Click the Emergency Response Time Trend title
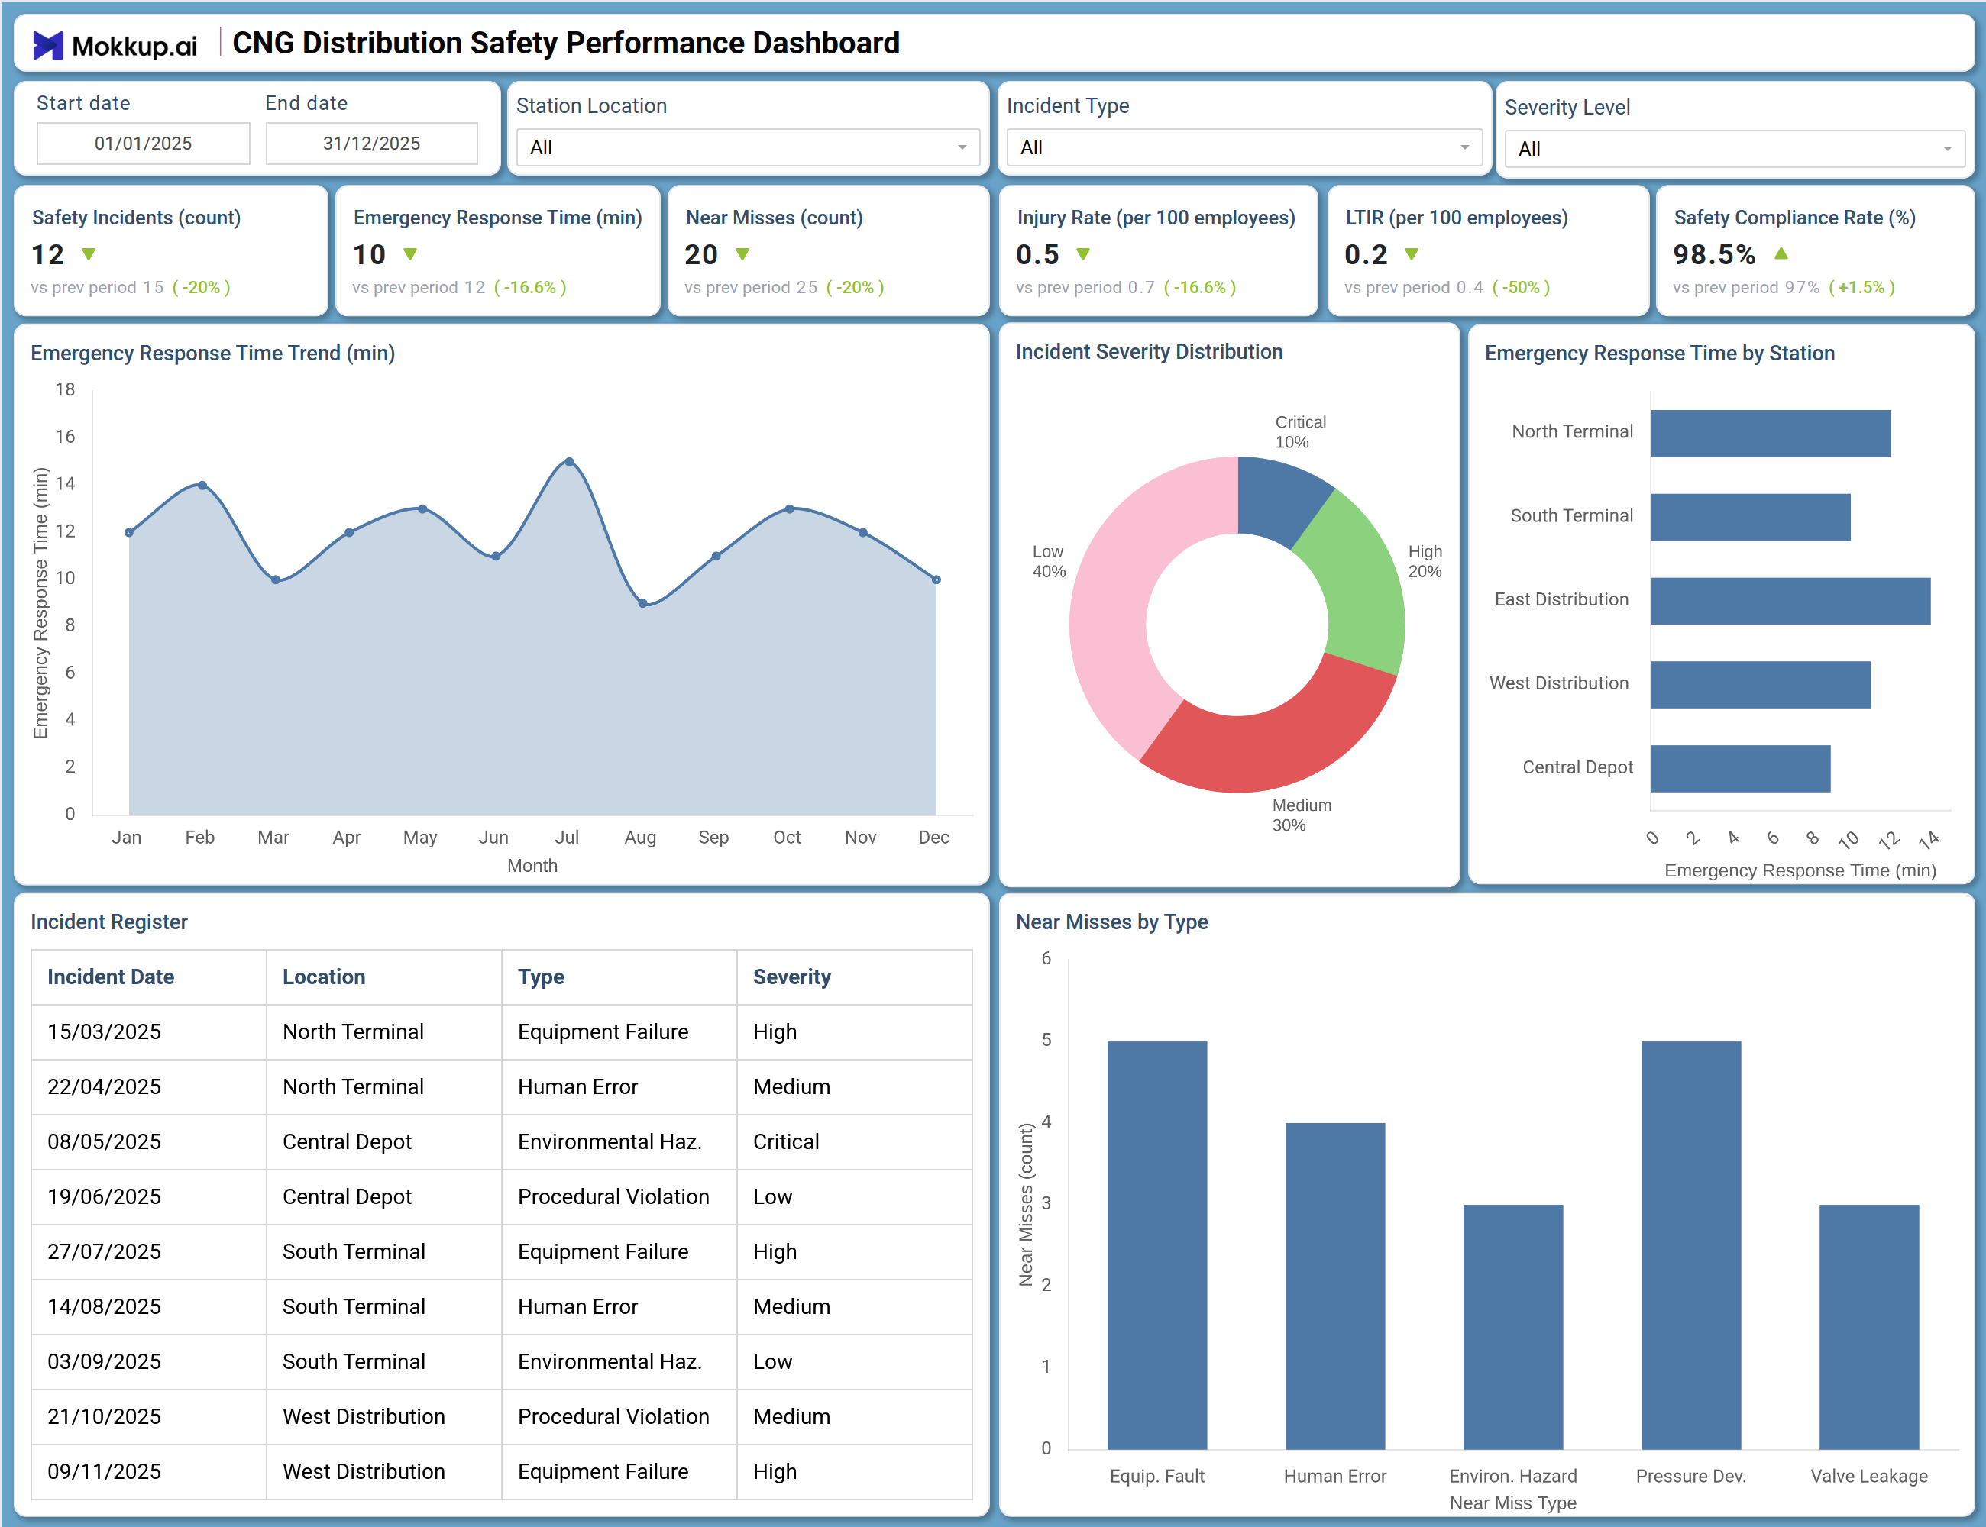Screen dimensions: 1986x1527 213,354
